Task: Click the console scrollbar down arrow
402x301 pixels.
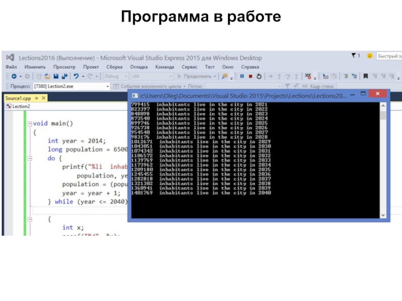Action: coord(383,215)
